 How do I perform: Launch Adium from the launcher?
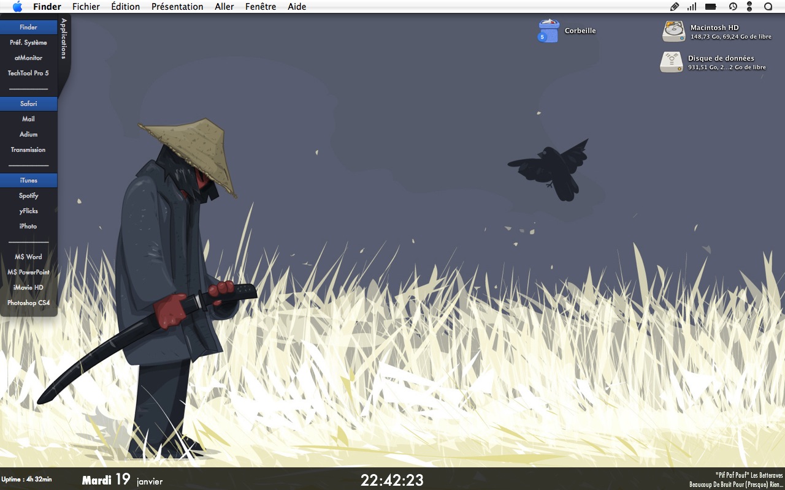[29, 134]
